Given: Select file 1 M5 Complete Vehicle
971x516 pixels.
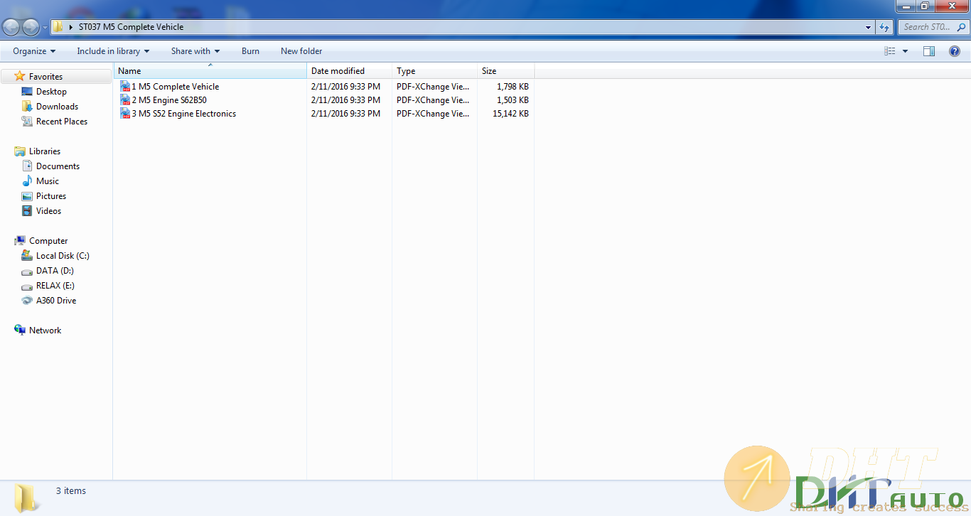Looking at the screenshot, I should tap(175, 87).
